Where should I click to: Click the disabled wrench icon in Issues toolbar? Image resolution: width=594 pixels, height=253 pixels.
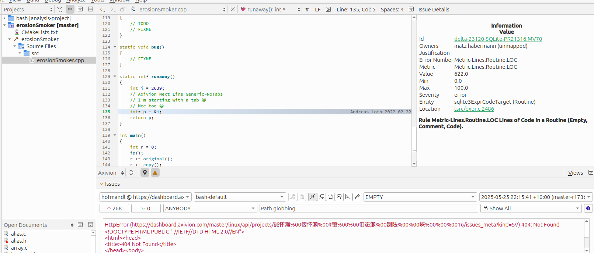click(x=293, y=197)
